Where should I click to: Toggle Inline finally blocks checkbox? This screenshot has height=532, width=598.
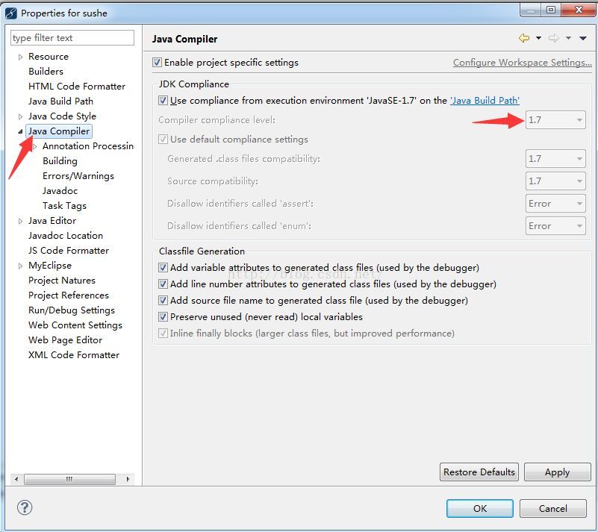click(163, 333)
